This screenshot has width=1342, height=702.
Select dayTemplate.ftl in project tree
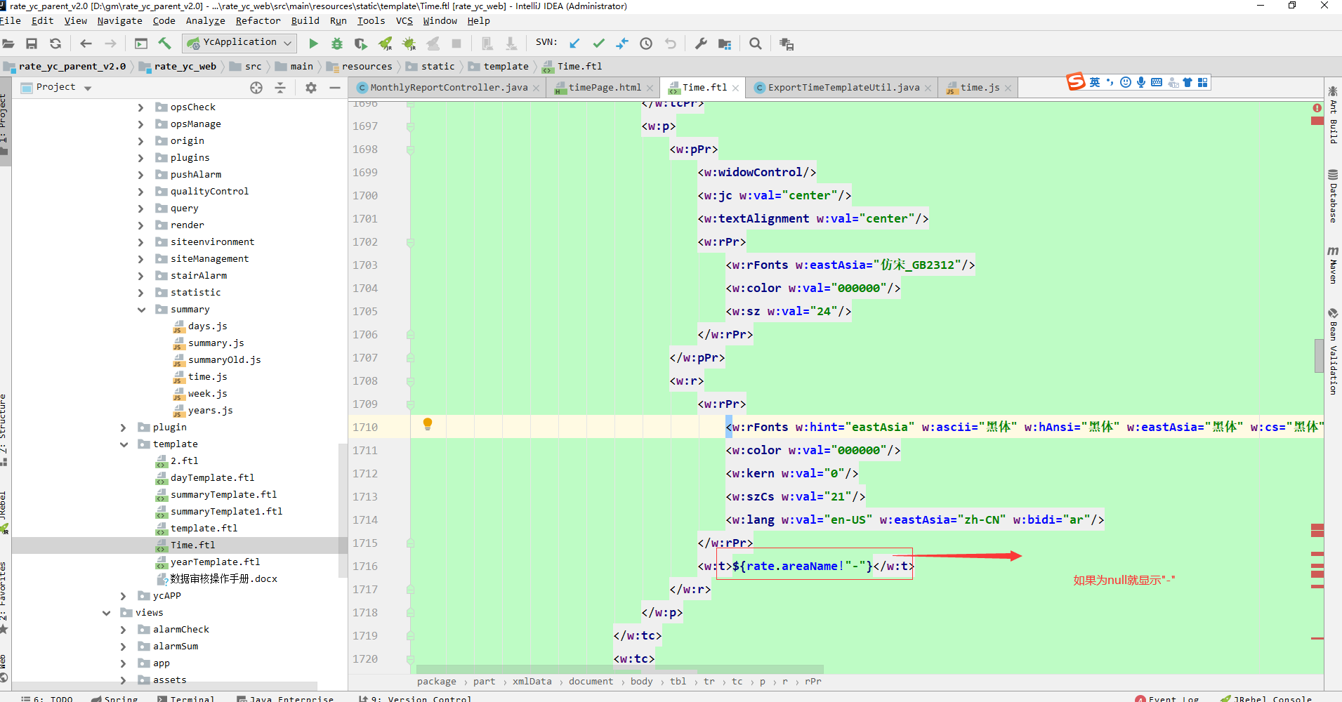point(212,478)
